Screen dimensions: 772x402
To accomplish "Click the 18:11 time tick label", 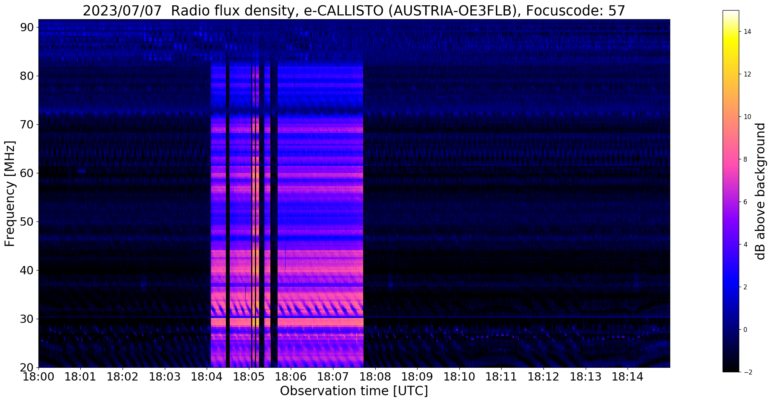I will [502, 377].
